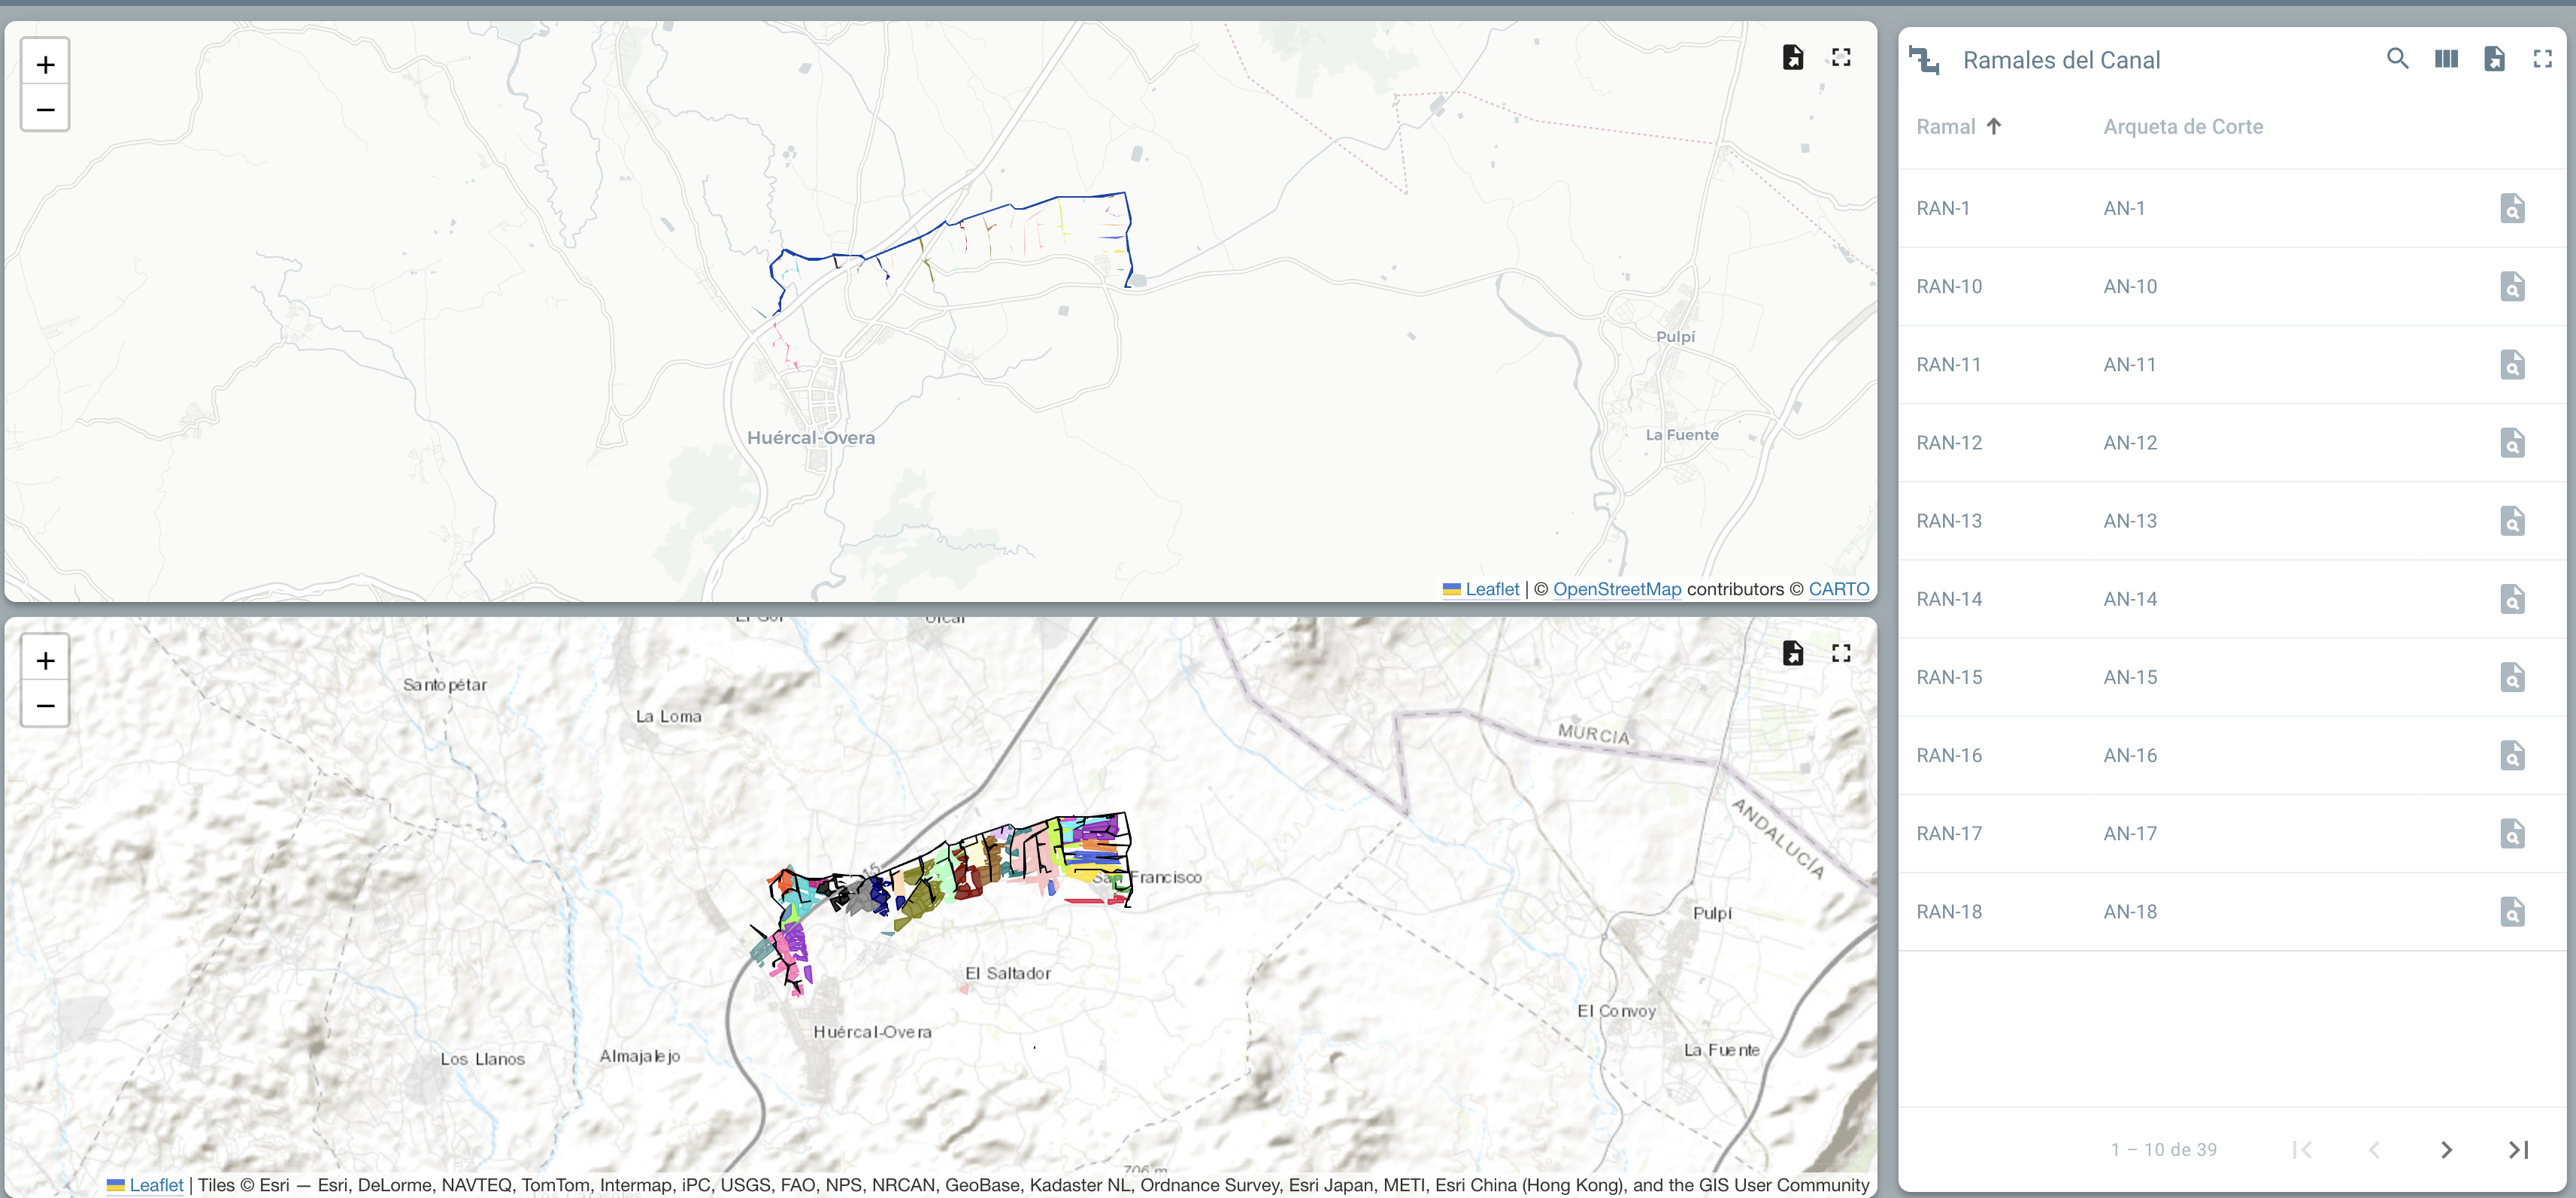The image size is (2576, 1198).
Task: Open the OpenStreetMap attribution link
Action: coord(1616,588)
